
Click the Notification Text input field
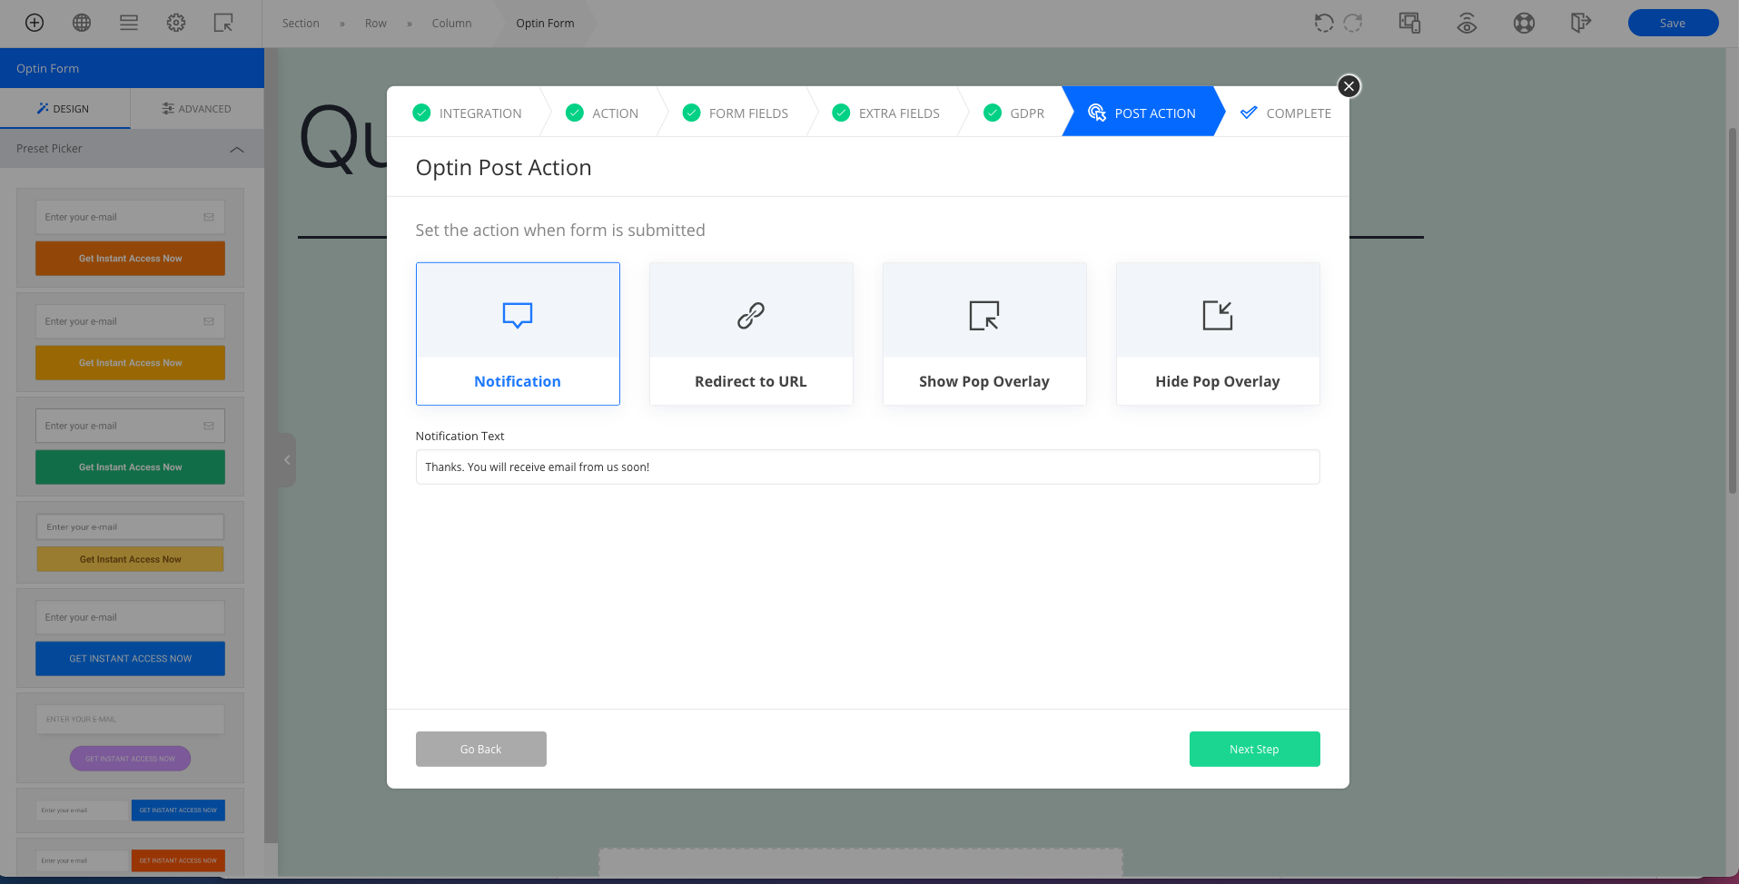pos(867,467)
